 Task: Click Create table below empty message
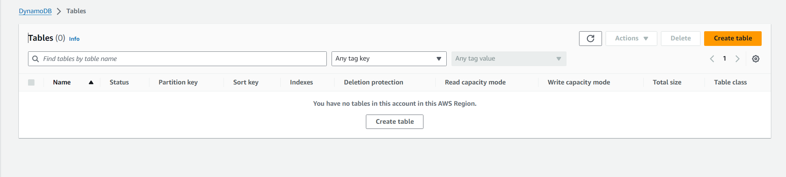394,122
